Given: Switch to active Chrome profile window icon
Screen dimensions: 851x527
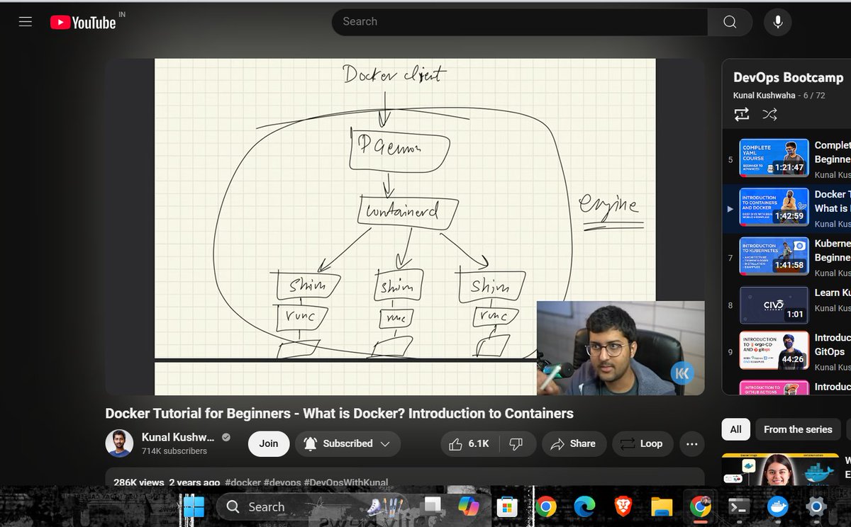Looking at the screenshot, I should pyautogui.click(x=701, y=506).
